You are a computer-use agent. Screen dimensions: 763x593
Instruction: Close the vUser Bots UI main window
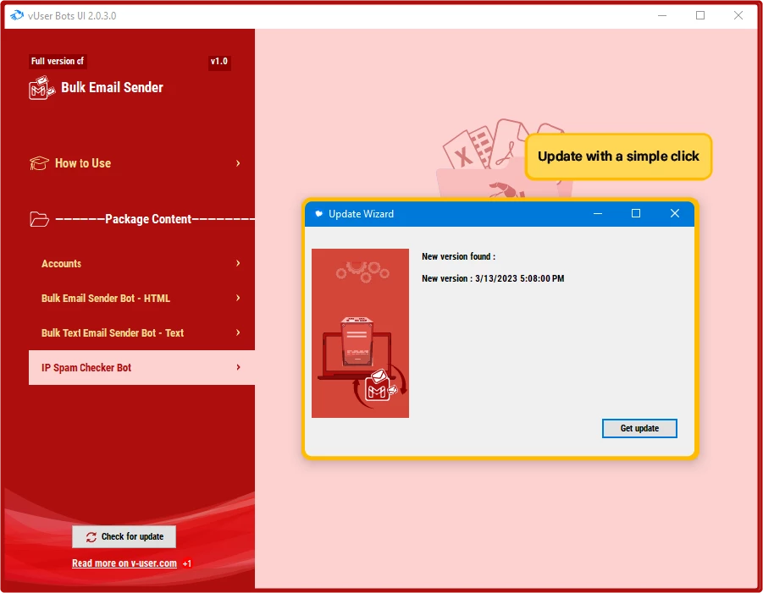tap(738, 15)
